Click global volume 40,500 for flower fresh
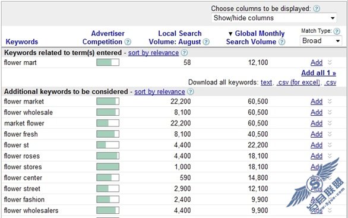The height and width of the screenshot is (218, 348). [258, 134]
